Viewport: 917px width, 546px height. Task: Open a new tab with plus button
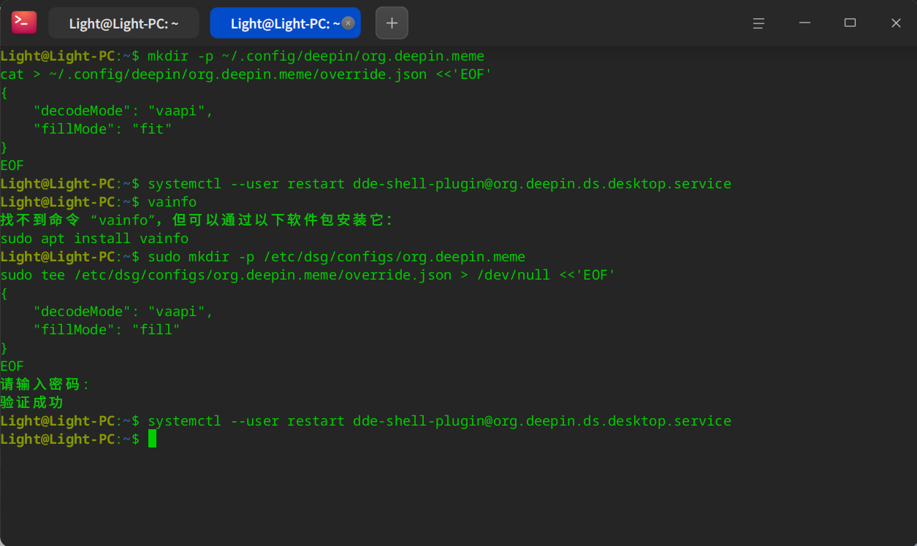(392, 23)
